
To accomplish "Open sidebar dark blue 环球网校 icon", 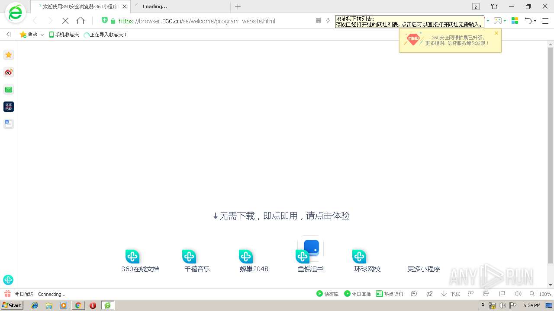I will tap(9, 107).
